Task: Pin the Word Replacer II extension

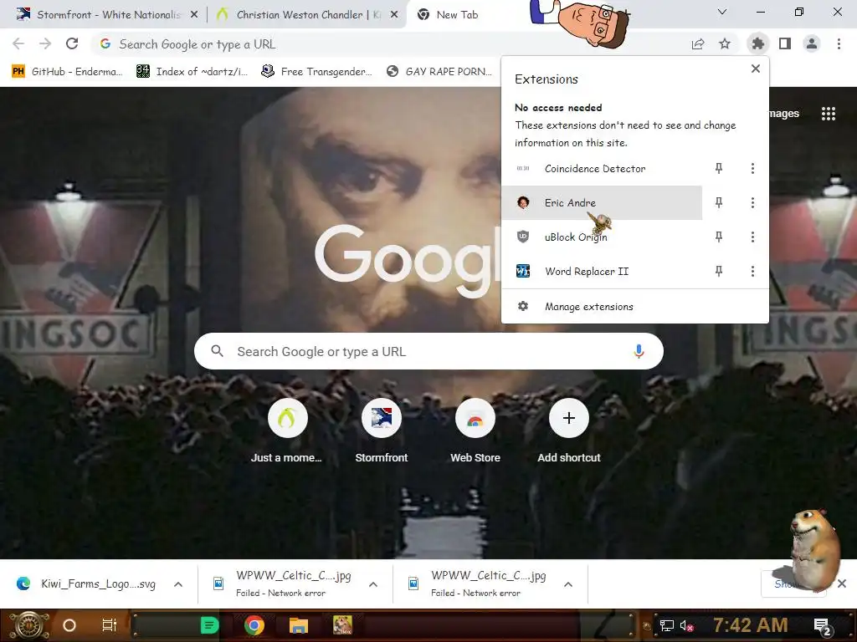Action: pos(719,272)
